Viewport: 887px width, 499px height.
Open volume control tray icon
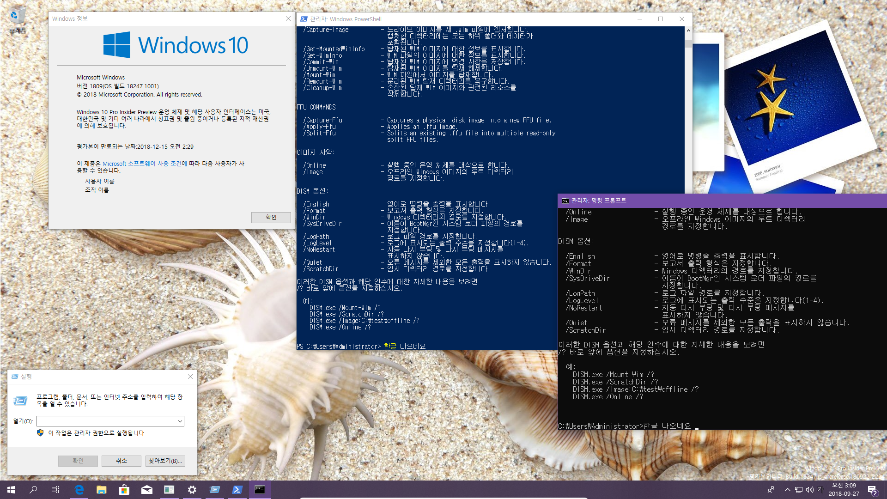(810, 490)
